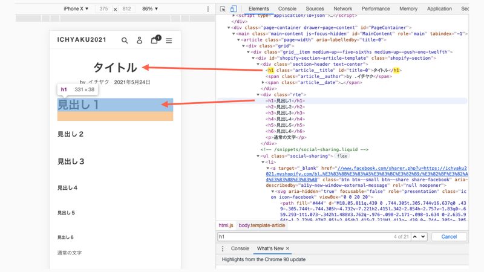Collapse the section-header text-center node

(x=258, y=64)
